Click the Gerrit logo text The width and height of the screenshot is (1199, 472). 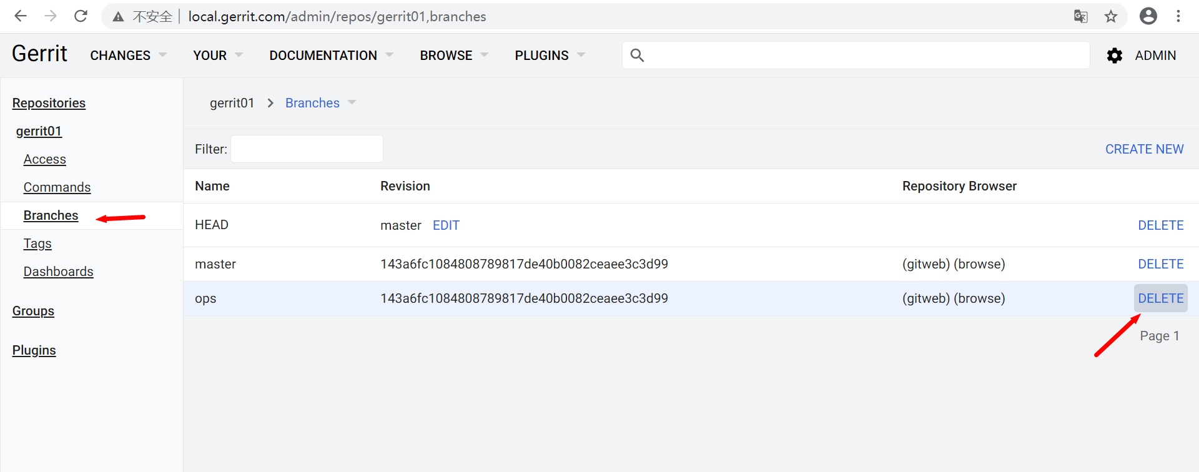tap(39, 54)
